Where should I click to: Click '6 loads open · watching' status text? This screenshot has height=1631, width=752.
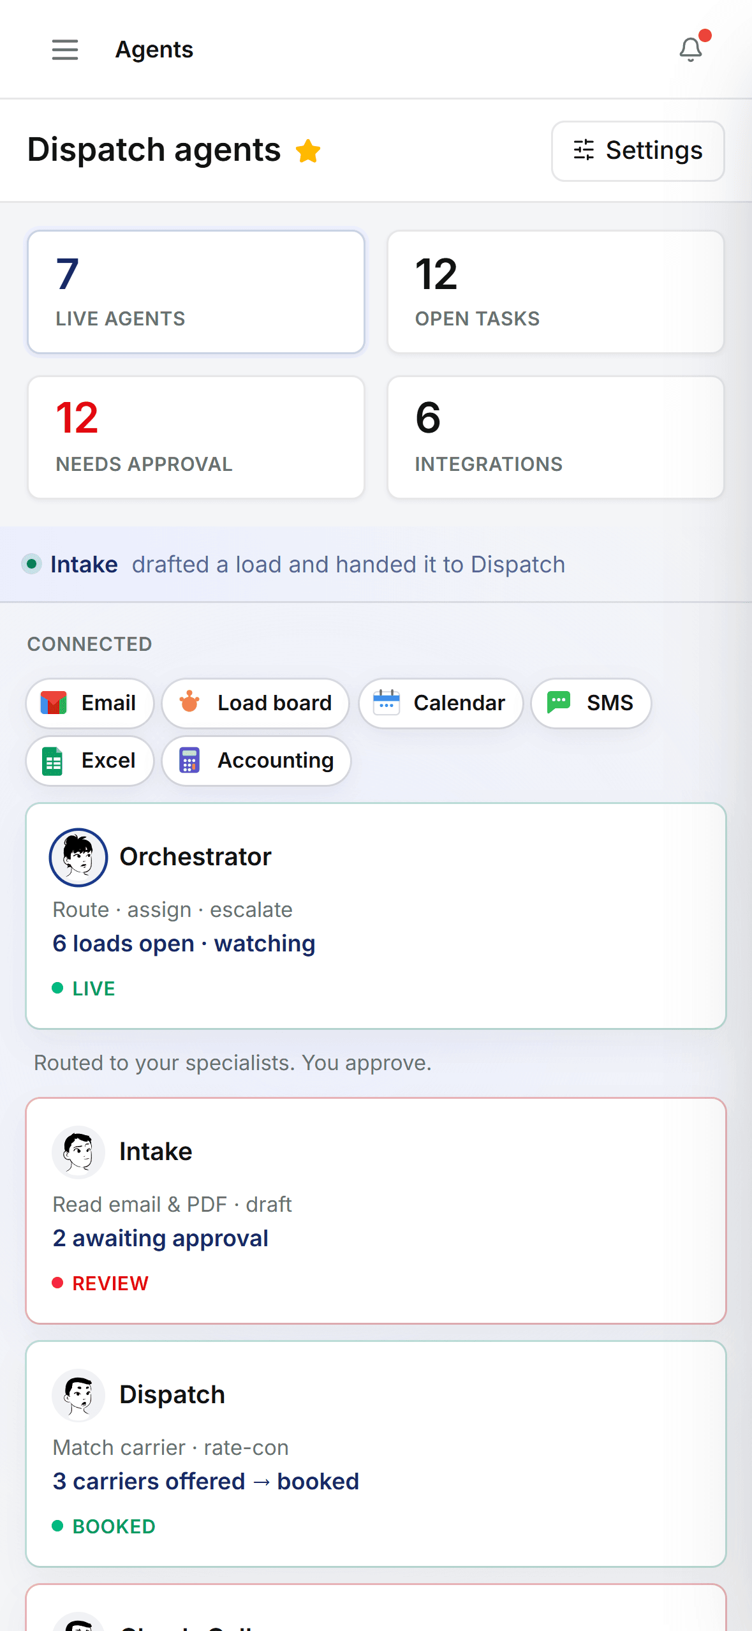pyautogui.click(x=184, y=944)
